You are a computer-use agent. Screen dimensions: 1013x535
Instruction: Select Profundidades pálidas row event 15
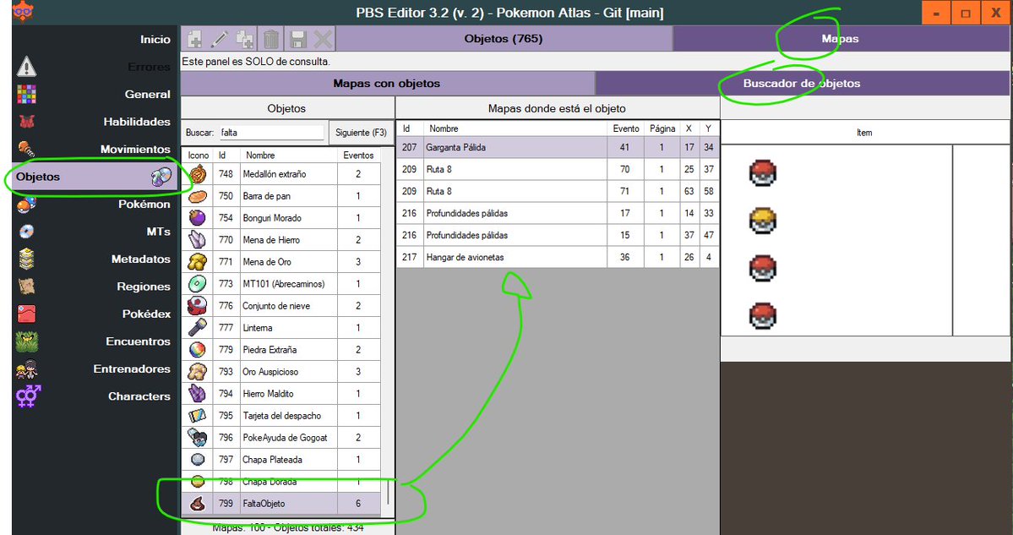558,235
